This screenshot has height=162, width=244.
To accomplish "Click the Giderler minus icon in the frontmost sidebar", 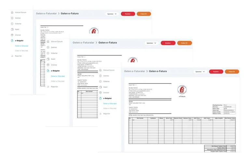I will [x=100, y=81].
